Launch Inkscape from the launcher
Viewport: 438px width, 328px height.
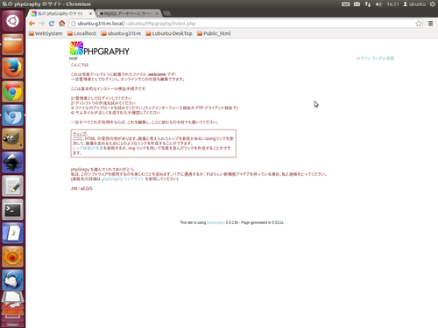tap(12, 163)
